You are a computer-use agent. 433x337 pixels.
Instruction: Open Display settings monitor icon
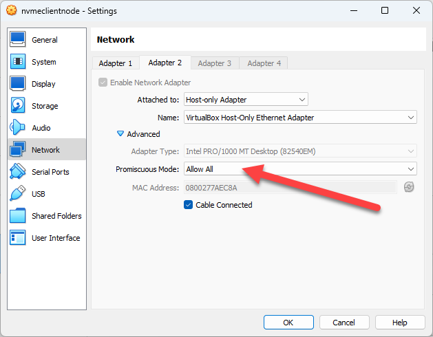point(18,84)
